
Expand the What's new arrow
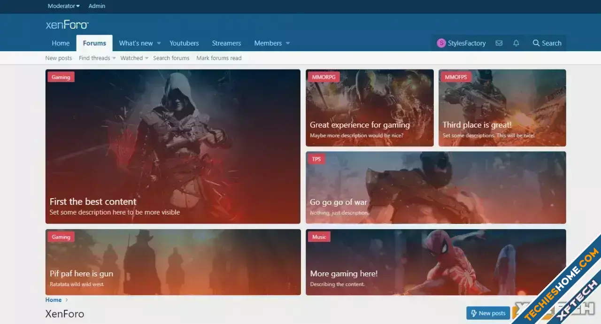pos(159,43)
